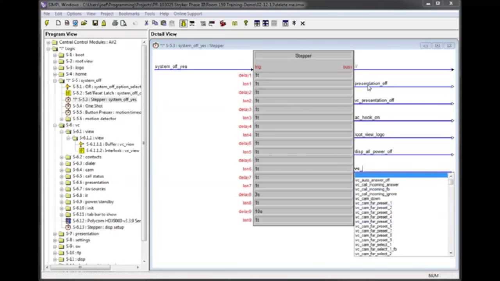Image resolution: width=500 pixels, height=281 pixels.
Task: Print using the printer toolbar icon
Action: coord(115,23)
